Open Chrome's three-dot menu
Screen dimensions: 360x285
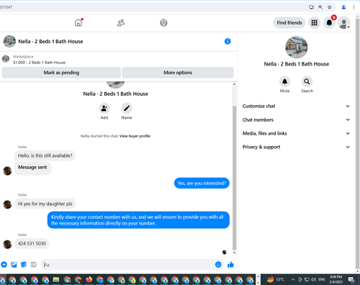tap(354, 7)
